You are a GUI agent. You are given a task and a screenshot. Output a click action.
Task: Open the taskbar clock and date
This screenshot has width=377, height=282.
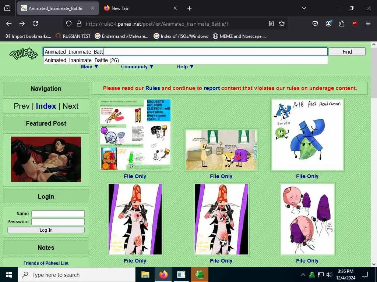coord(345,275)
